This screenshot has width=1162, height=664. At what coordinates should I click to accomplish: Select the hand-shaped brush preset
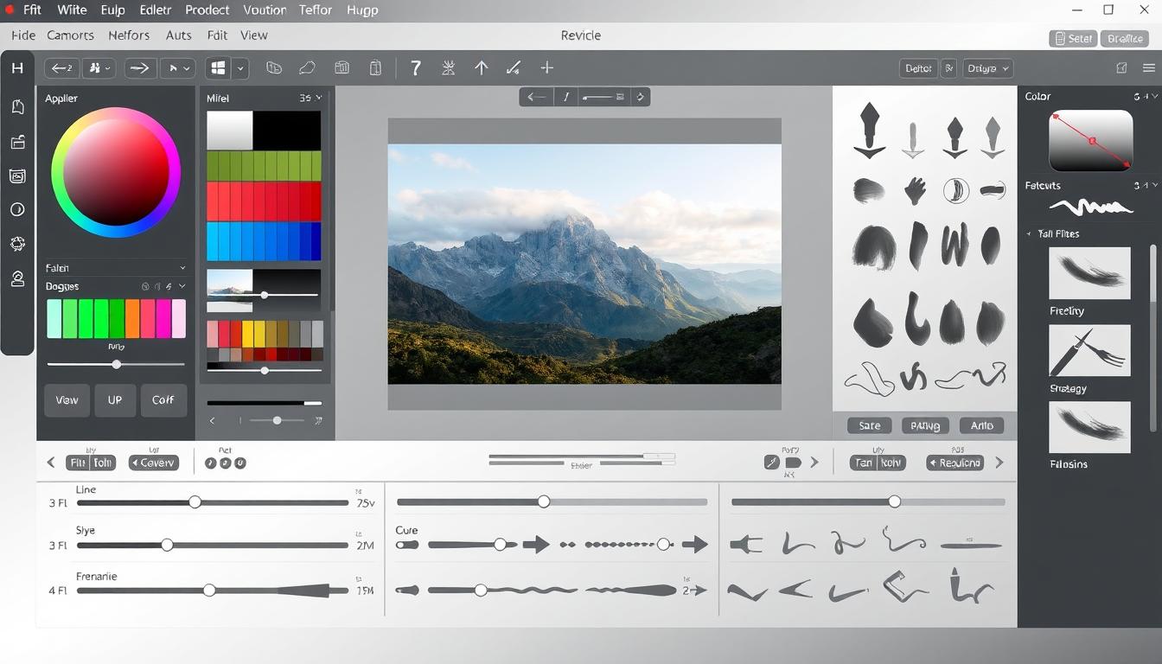[915, 190]
